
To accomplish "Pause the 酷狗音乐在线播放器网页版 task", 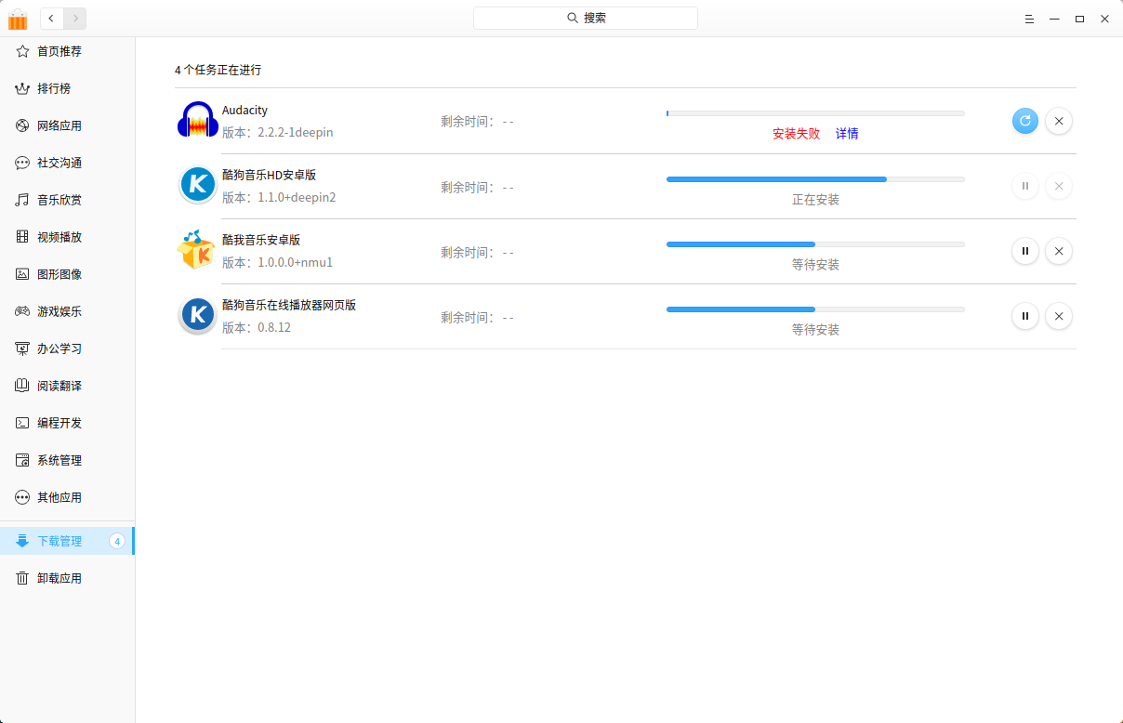I will pos(1025,316).
